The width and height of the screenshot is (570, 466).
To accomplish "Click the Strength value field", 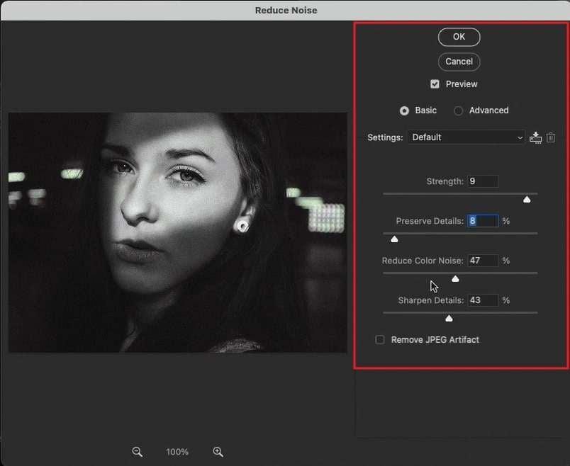I will point(482,181).
